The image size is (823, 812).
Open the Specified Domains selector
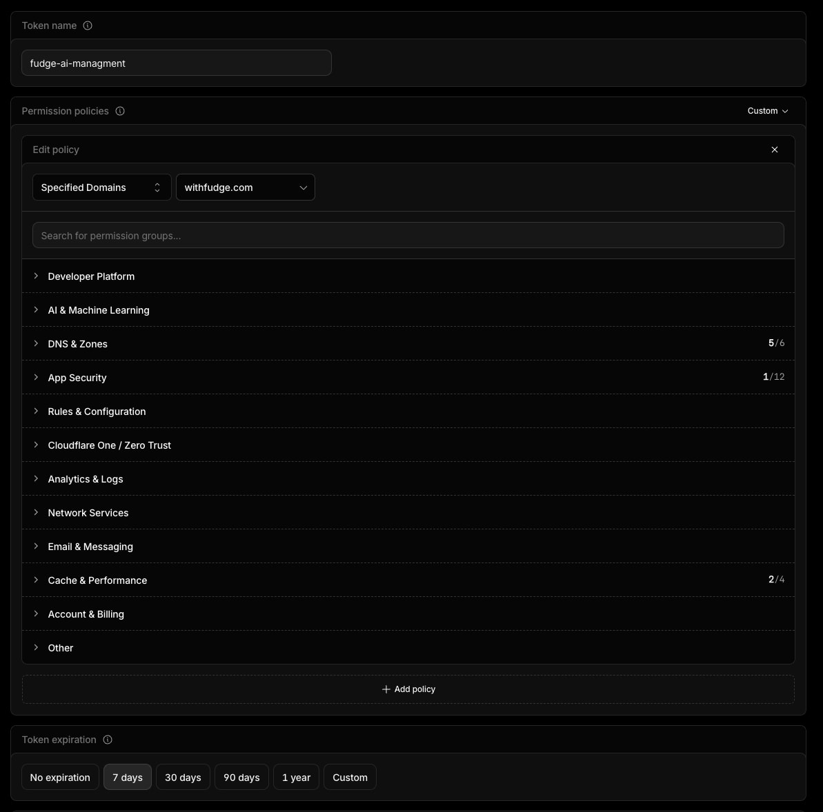click(102, 187)
